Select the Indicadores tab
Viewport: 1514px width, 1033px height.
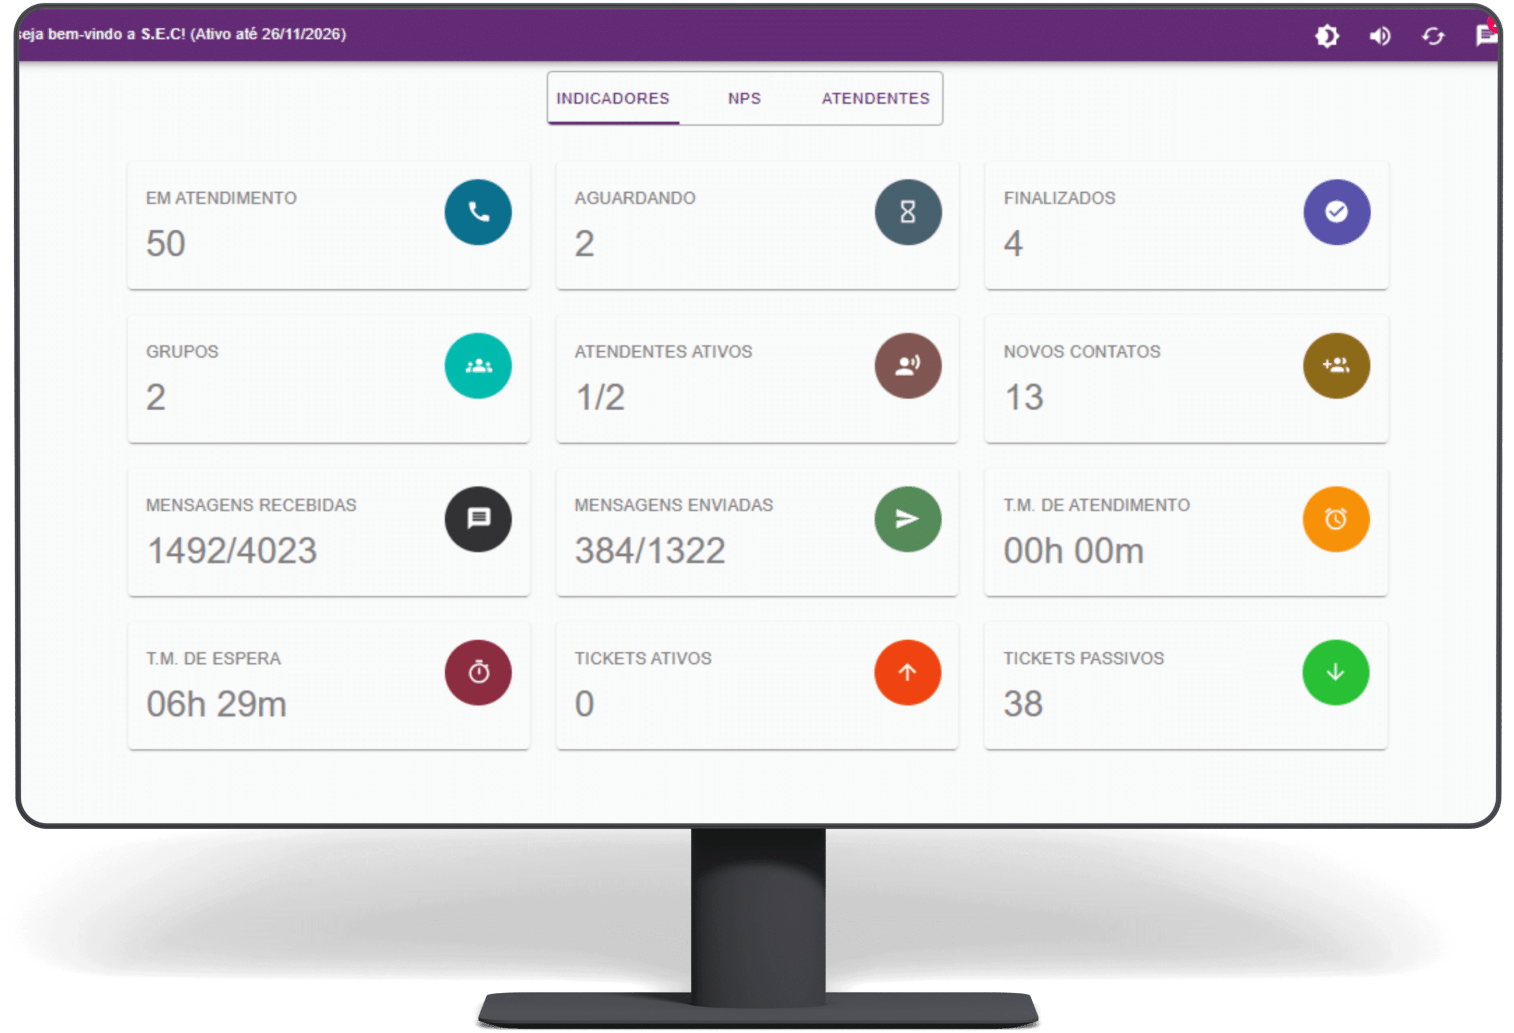[x=612, y=98]
